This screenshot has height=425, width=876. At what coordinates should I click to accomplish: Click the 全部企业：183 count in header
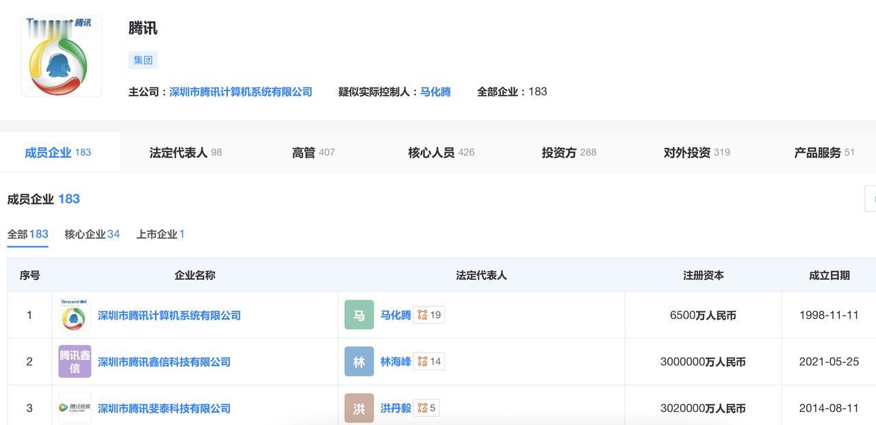click(x=512, y=92)
